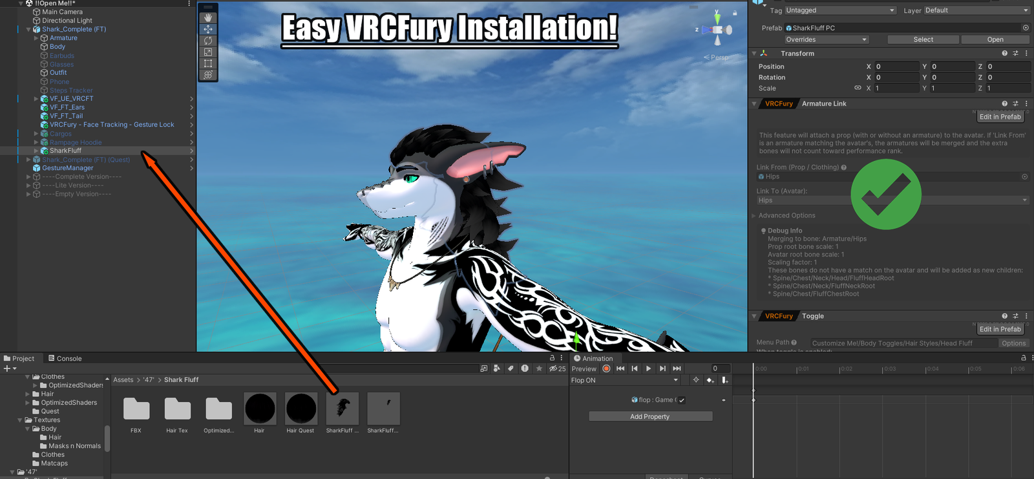Open the Tag dropdown showing Untagged

click(839, 10)
